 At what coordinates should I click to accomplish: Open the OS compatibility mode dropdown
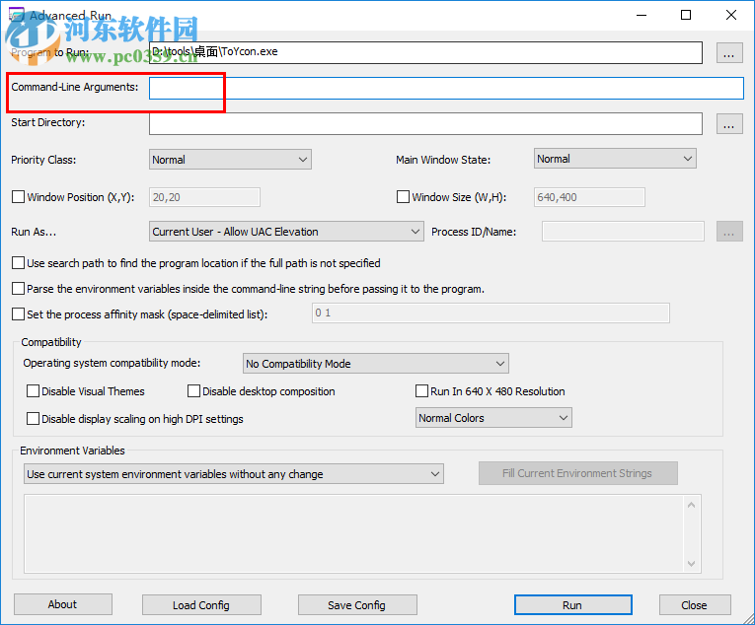pos(376,364)
